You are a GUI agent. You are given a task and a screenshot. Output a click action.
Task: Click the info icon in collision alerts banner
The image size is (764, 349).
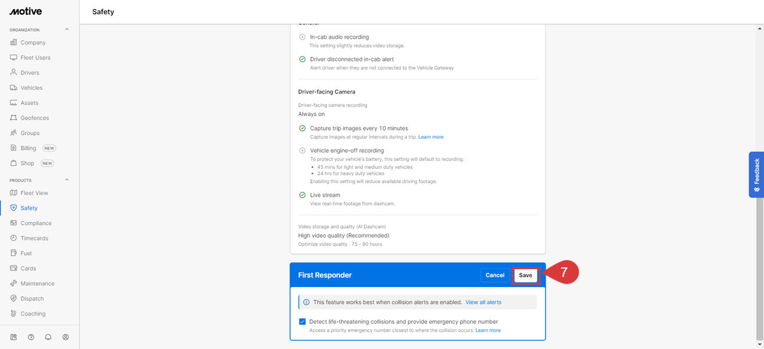point(306,302)
